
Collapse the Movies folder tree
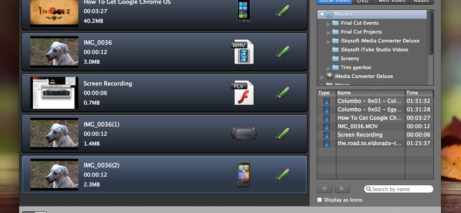point(322,14)
